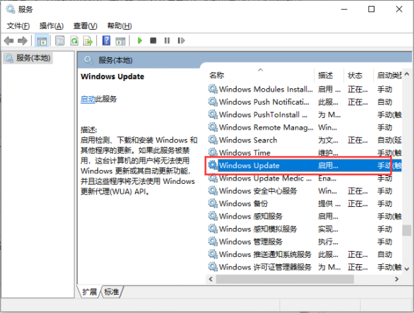
Task: Select 服务(本地) in the left tree
Action: pos(32,58)
